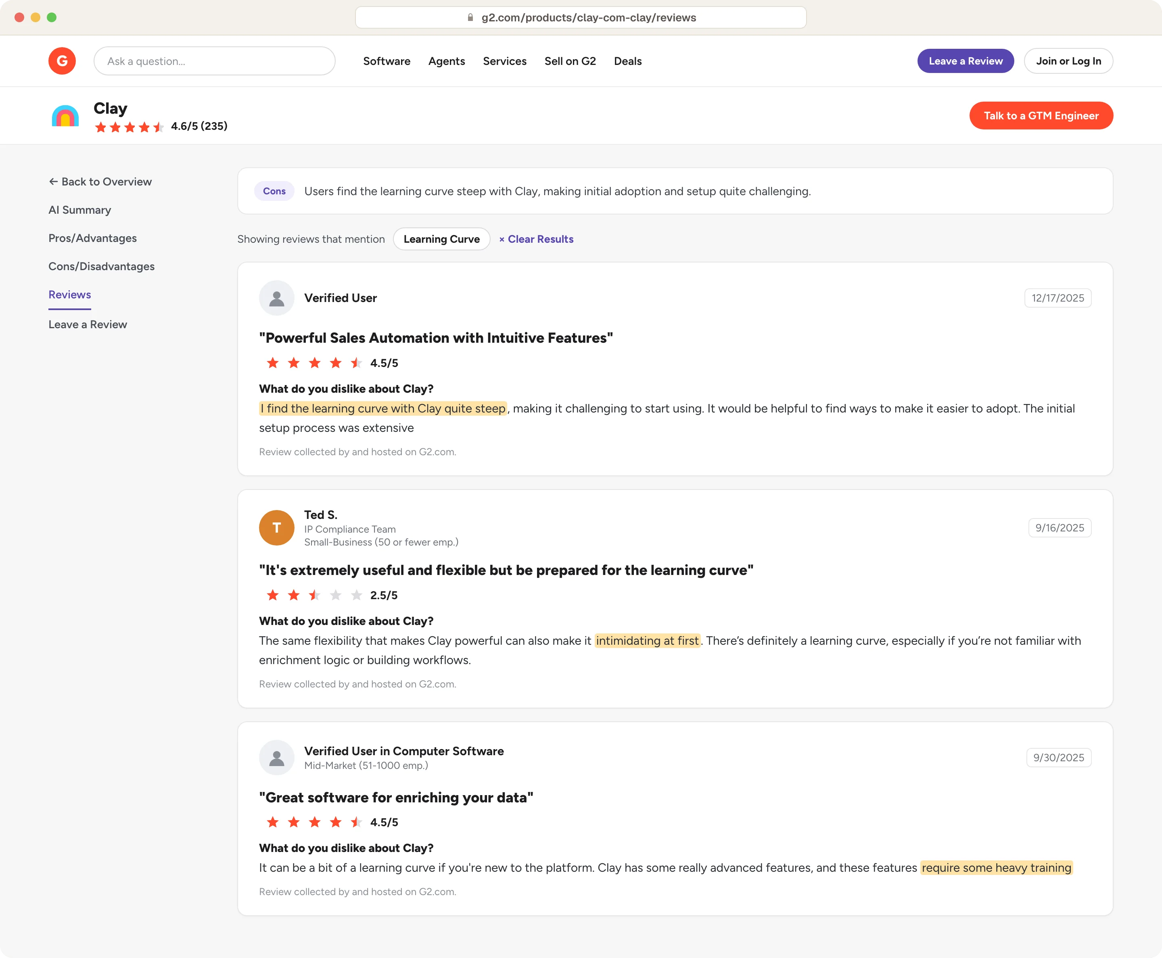Click Ted S. orange avatar
The image size is (1162, 958).
(277, 527)
